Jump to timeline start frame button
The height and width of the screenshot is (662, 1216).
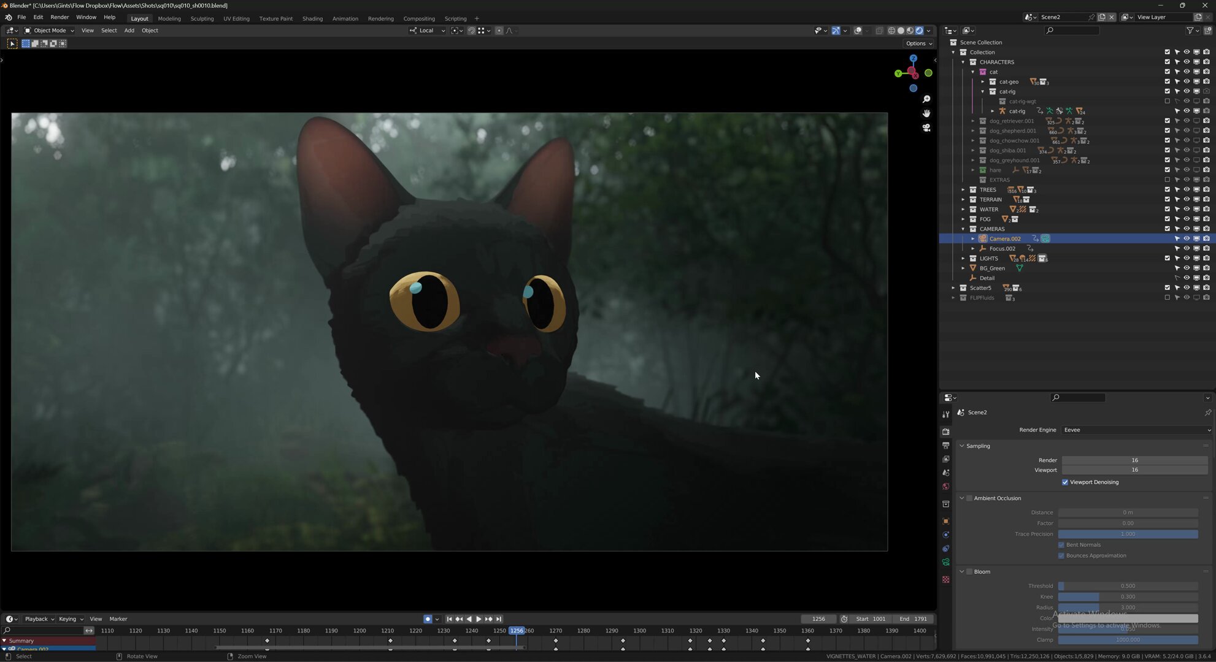(449, 619)
